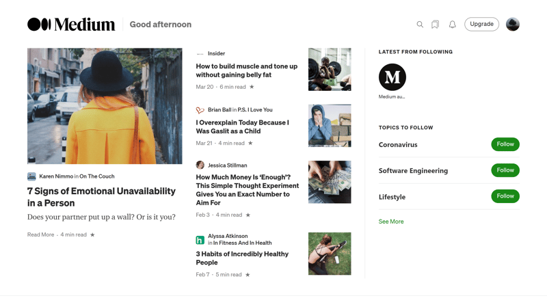547x307 pixels.
Task: Click the In Fitness And In Health publication icon
Action: pyautogui.click(x=200, y=240)
